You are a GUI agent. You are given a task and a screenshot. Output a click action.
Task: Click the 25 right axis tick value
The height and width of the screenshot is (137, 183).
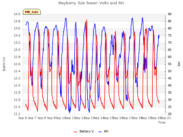[x=170, y=107]
